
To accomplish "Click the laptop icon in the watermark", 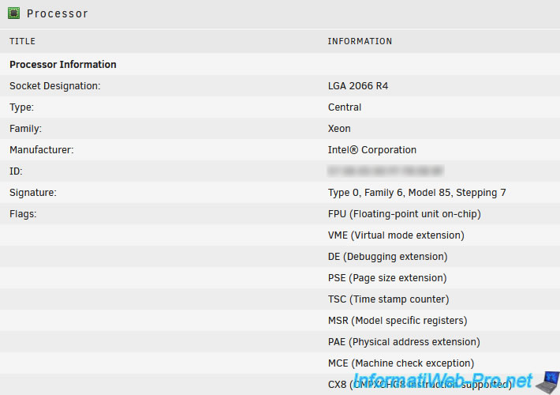I will pos(546,382).
